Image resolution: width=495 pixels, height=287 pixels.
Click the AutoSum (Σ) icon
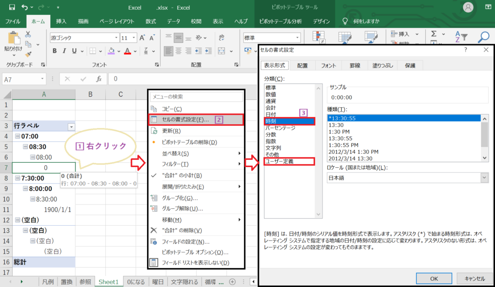click(434, 33)
